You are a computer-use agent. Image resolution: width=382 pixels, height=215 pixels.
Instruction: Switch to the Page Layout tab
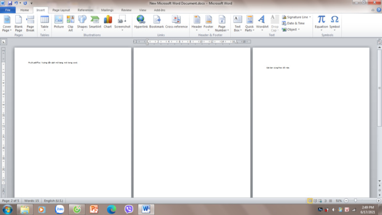(x=61, y=10)
